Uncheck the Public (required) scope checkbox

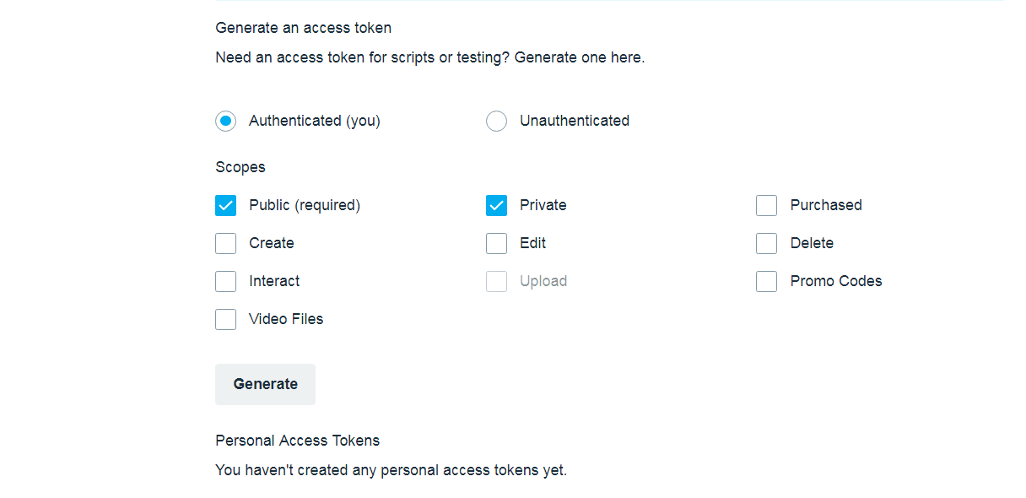tap(225, 205)
